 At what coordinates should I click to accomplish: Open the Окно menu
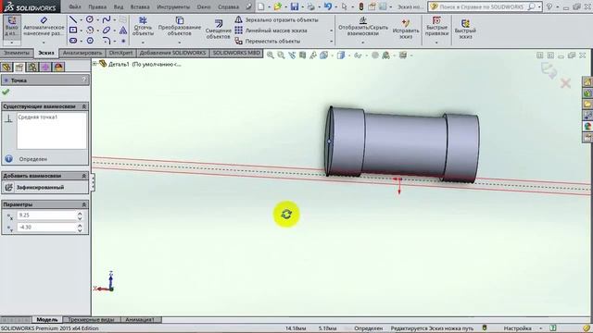204,6
